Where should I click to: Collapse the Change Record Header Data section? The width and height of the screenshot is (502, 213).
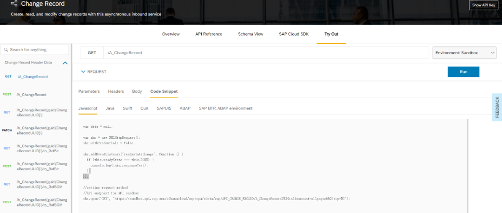coord(65,63)
